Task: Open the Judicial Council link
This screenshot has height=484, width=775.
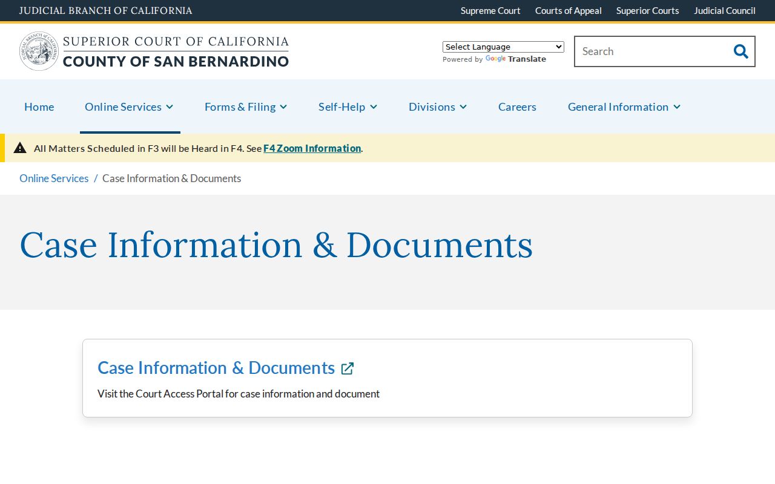Action: (x=725, y=10)
